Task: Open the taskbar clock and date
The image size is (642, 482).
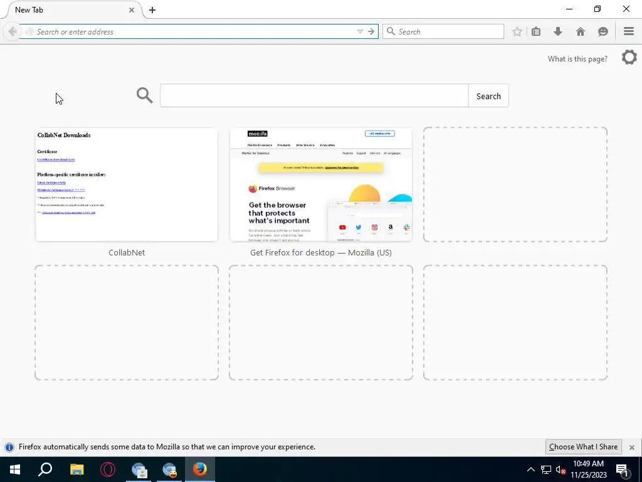Action: pyautogui.click(x=588, y=469)
